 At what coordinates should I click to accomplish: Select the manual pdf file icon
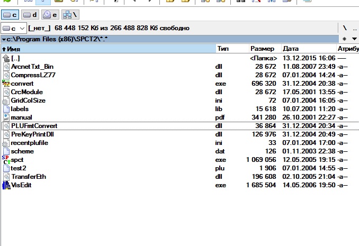tap(6, 117)
